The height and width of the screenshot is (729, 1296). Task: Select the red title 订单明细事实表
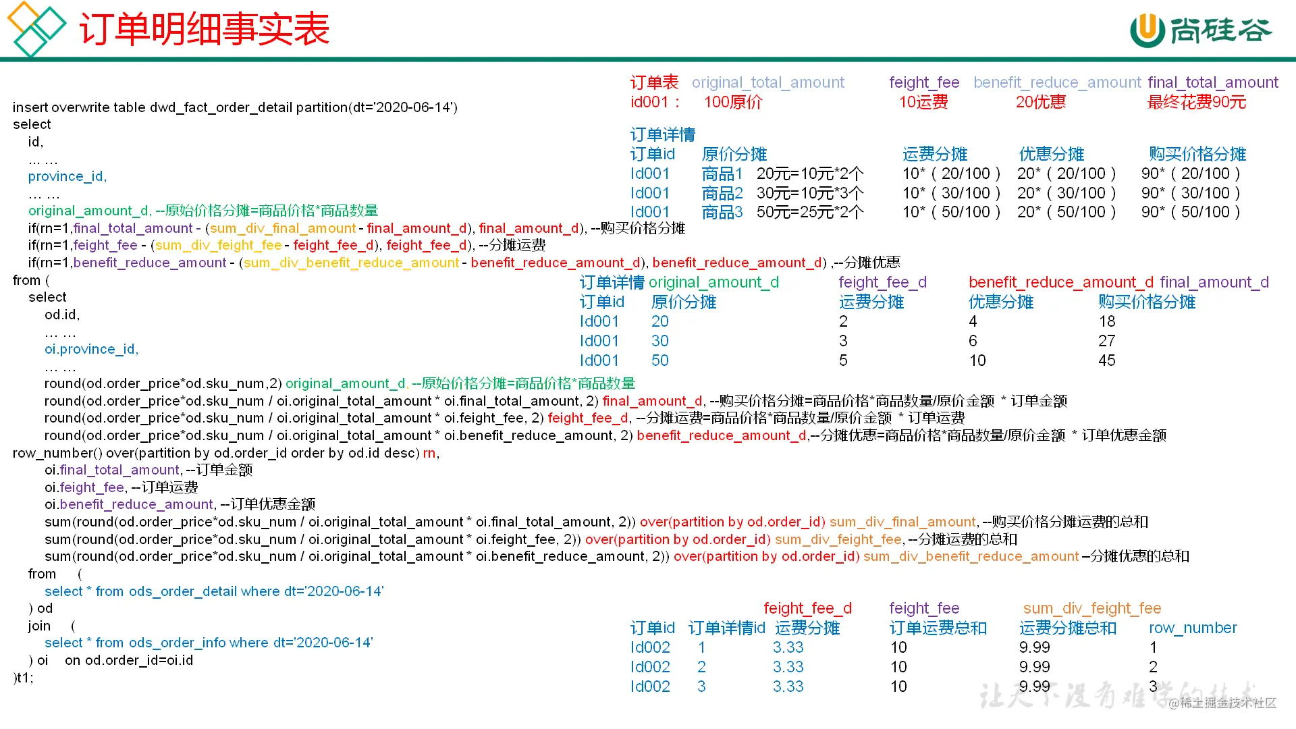tap(205, 29)
